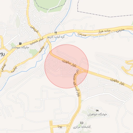The image size is (133, 133).
Task: Select the small roundabout near the fuel station
Action: pos(3,47)
